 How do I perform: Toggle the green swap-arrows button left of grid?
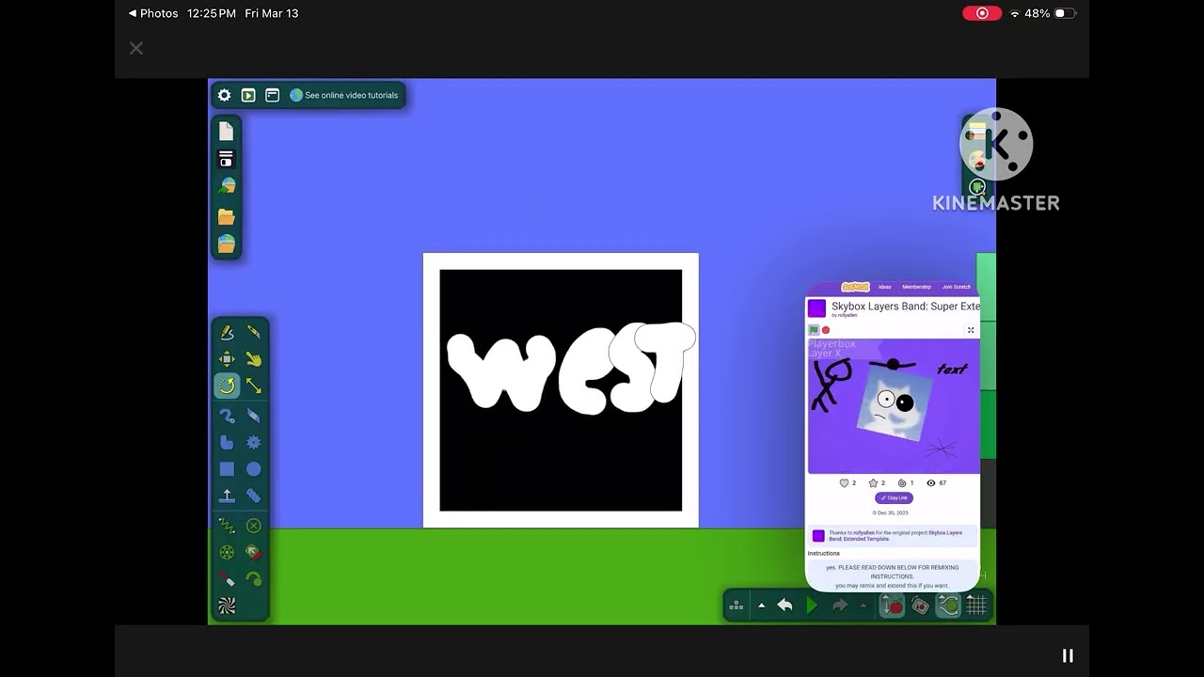tap(948, 606)
